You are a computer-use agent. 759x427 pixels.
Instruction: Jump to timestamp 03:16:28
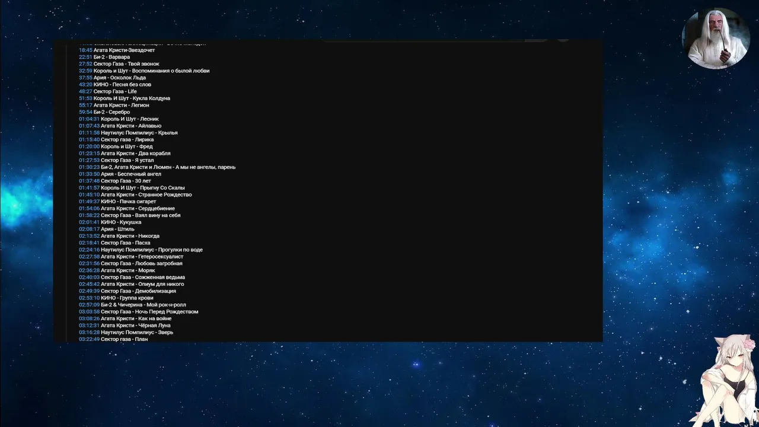click(x=89, y=333)
